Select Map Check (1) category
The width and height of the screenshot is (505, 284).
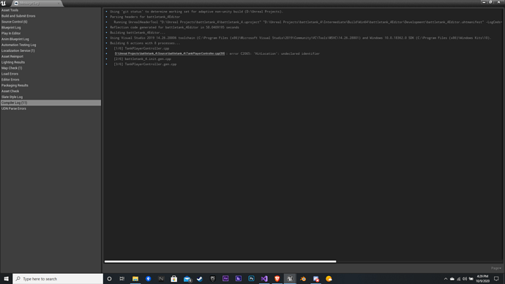(50, 68)
